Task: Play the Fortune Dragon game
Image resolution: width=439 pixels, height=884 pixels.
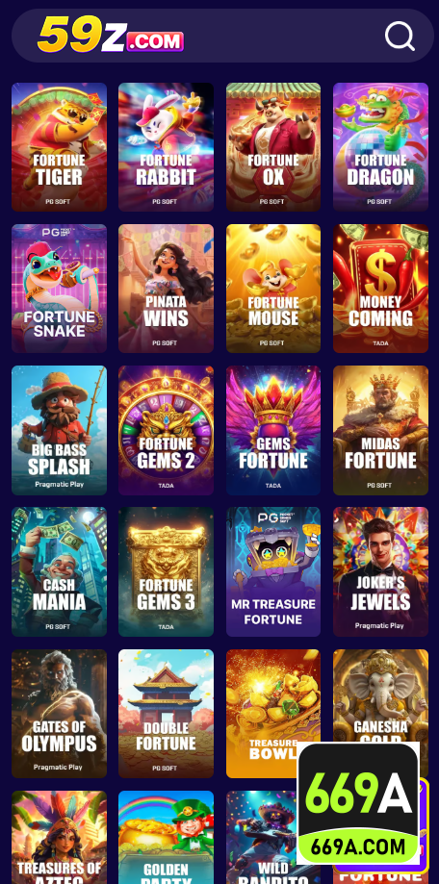Action: pos(380,147)
